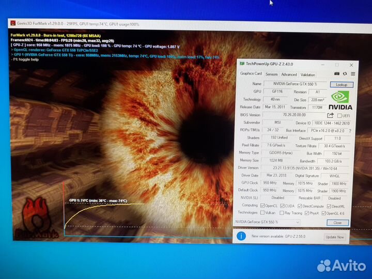Click the Memory Type value GDDR5 (Hynix)

pyautogui.click(x=281, y=153)
